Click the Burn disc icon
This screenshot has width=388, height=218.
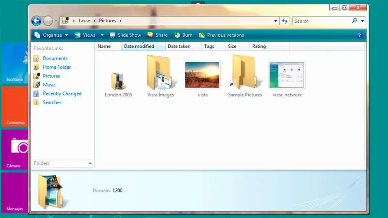(x=177, y=35)
